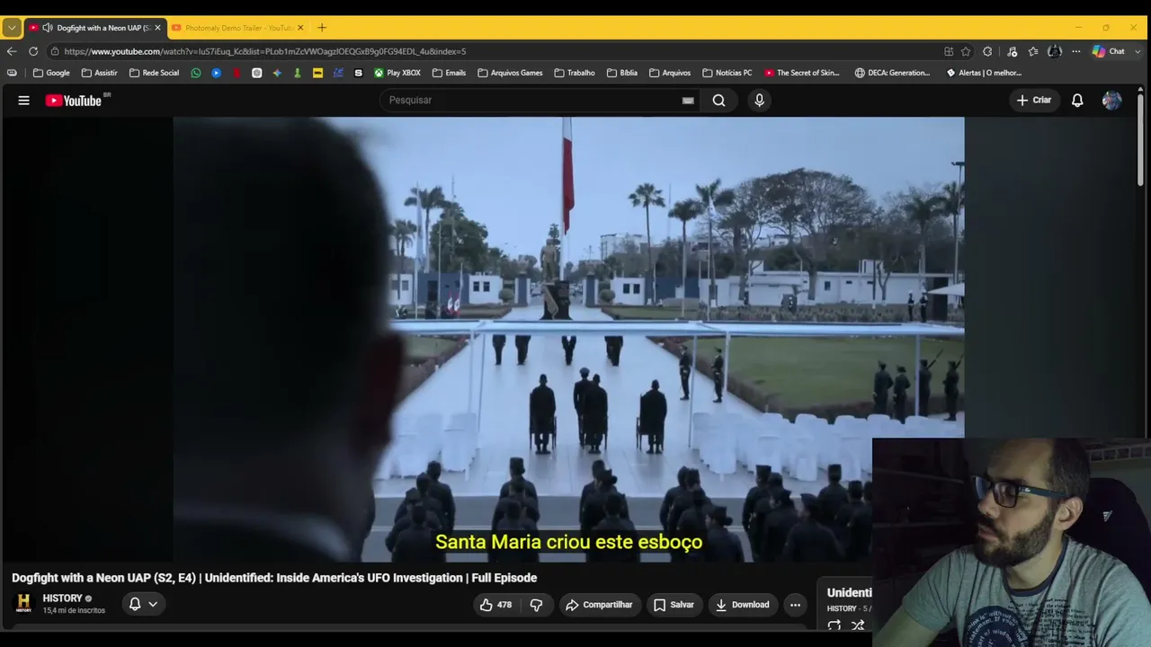Image resolution: width=1151 pixels, height=647 pixels.
Task: Expand the Notícias PC bookmarks folder
Action: point(727,73)
